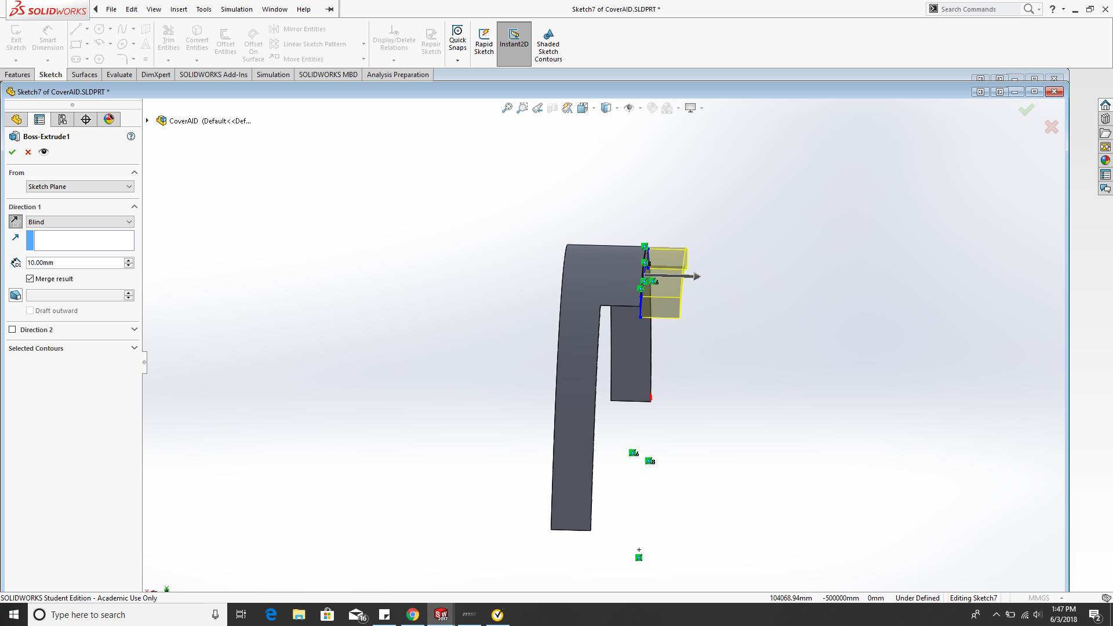1113x626 pixels.
Task: Switch to the Surfaces tab
Action: coord(85,75)
